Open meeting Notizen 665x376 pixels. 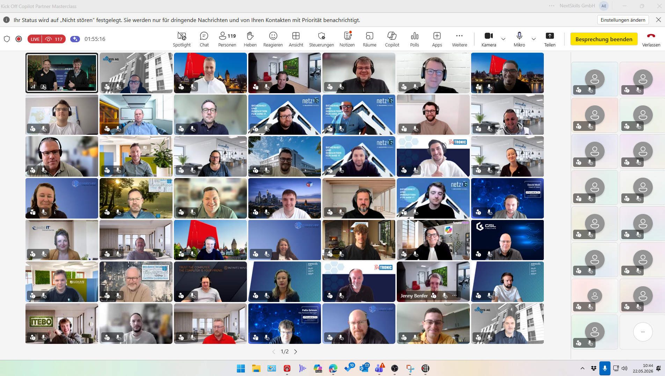pyautogui.click(x=347, y=39)
